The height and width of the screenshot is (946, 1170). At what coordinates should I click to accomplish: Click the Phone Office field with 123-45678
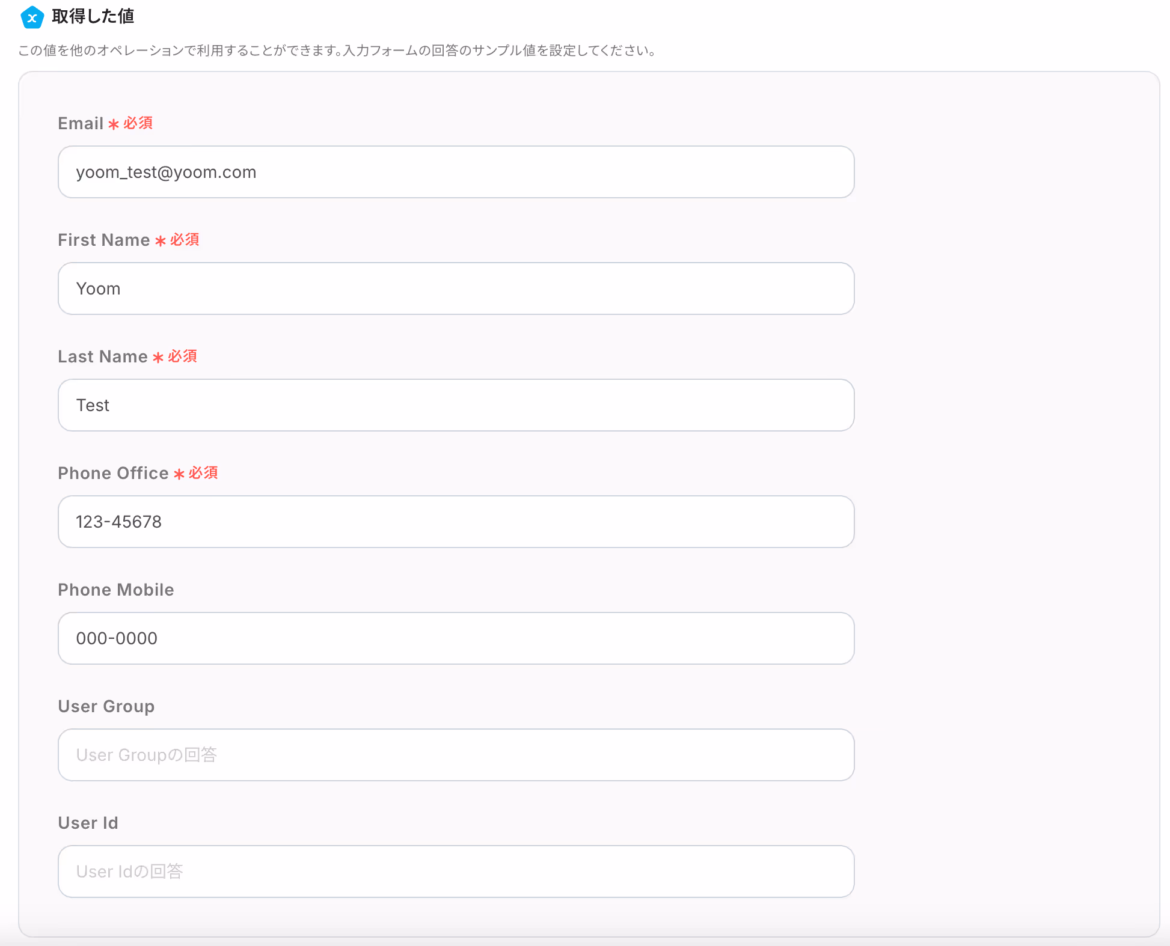[x=456, y=522]
